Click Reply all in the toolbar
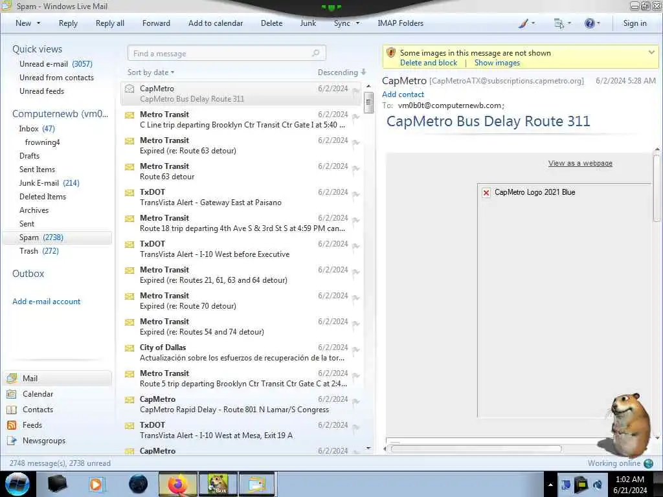 [x=110, y=23]
